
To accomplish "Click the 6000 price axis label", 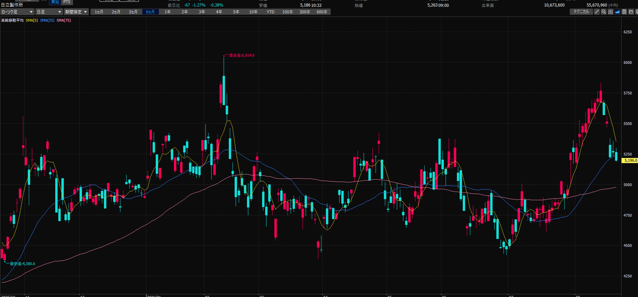I will 627,62.
